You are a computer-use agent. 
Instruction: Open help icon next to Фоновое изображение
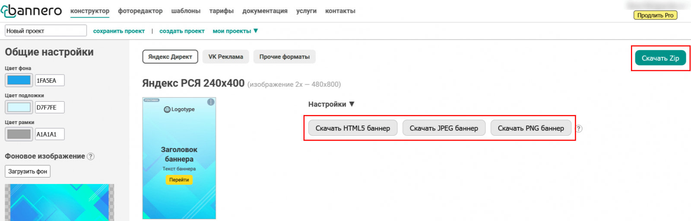[x=91, y=156]
